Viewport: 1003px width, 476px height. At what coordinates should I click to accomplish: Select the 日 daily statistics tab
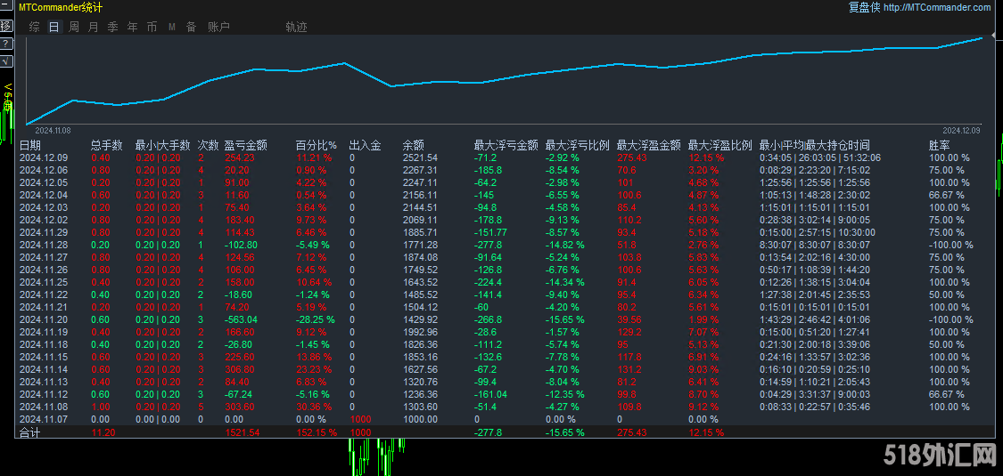[x=54, y=28]
